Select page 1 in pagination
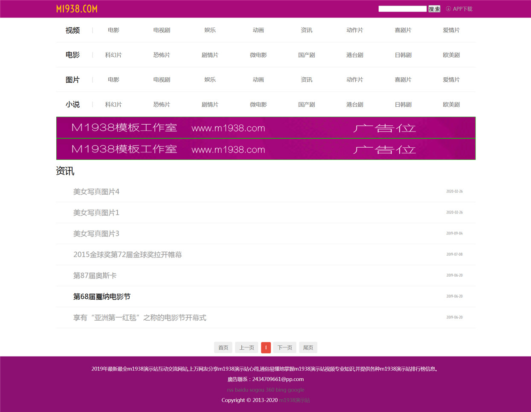531x412 pixels. coord(266,348)
